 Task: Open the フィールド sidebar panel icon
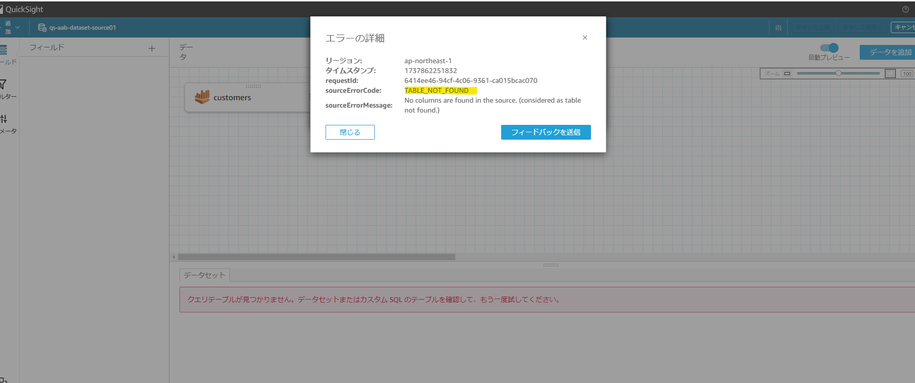3,50
